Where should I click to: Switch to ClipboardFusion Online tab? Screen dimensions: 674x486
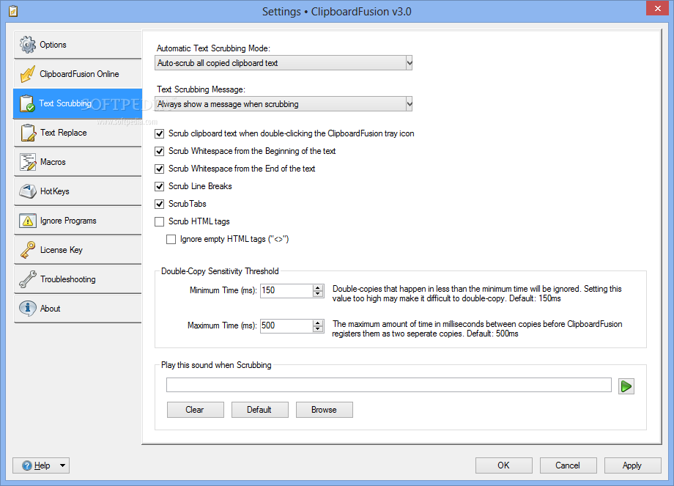point(78,74)
